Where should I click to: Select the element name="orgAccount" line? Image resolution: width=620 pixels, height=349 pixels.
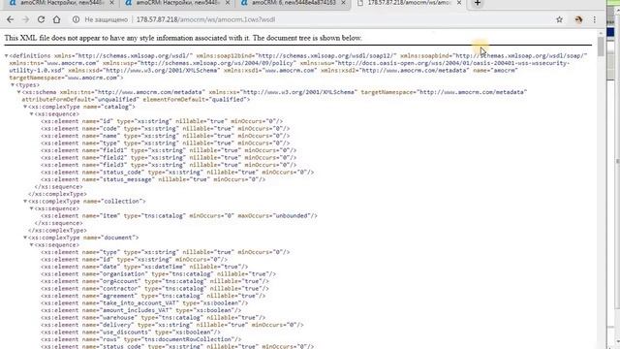(155, 281)
